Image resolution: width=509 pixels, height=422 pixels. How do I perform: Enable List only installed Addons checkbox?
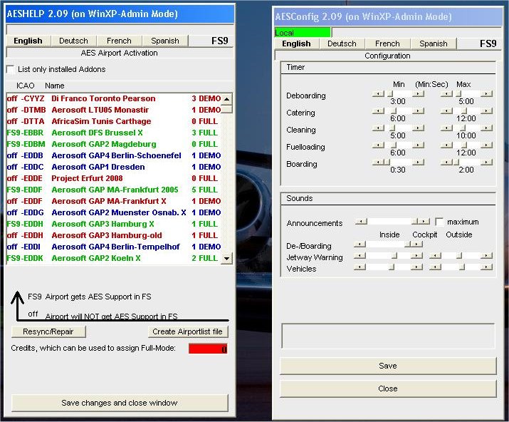coord(11,69)
